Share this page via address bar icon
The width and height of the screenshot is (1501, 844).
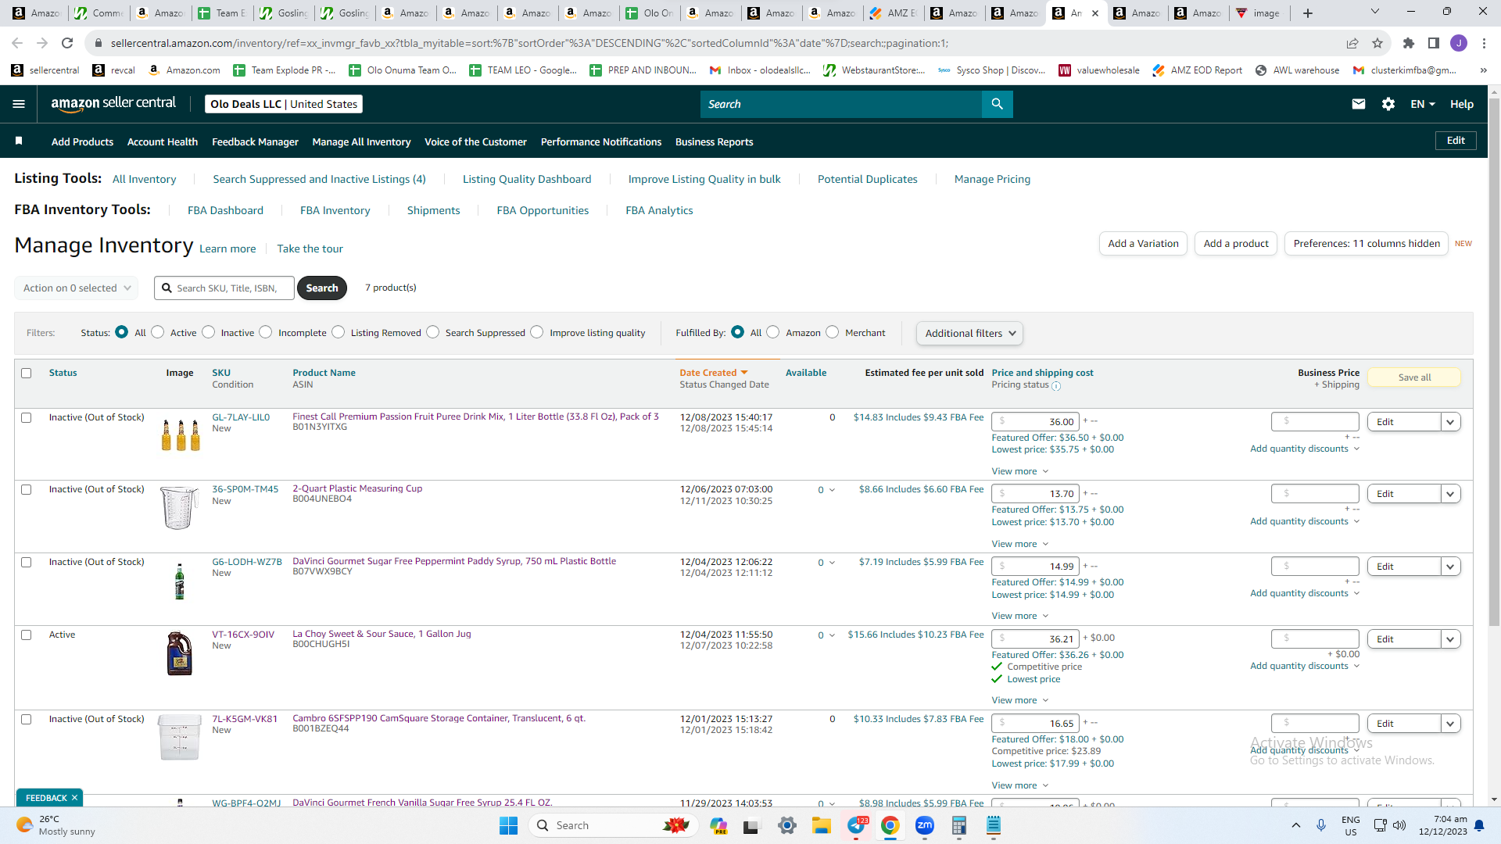pyautogui.click(x=1352, y=43)
